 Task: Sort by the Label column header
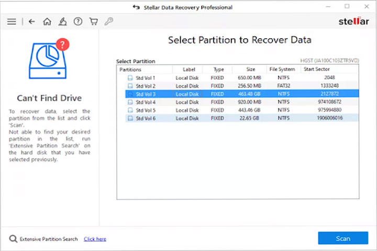[187, 70]
